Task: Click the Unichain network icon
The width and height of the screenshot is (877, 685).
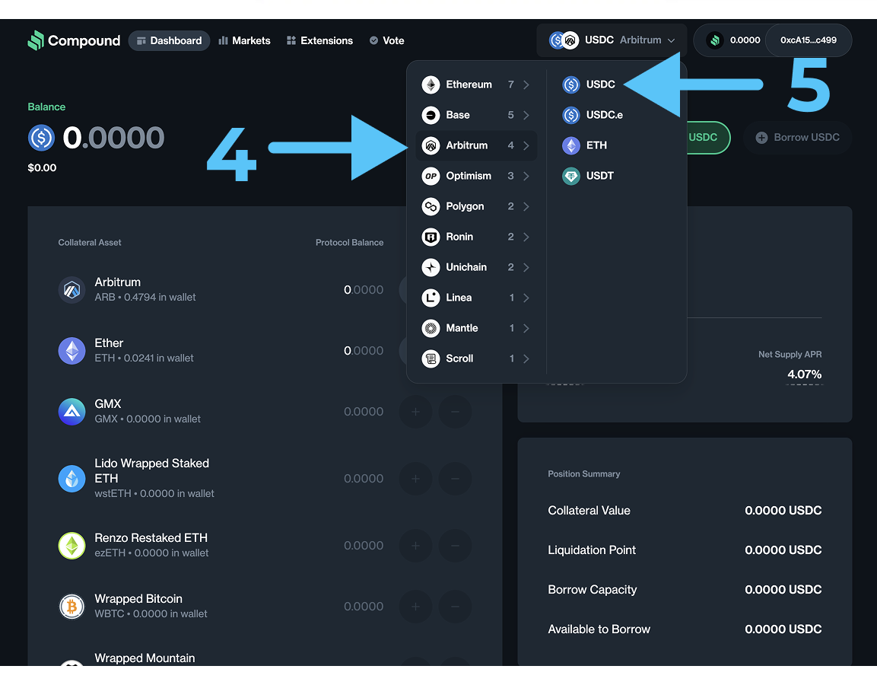Action: [x=431, y=267]
